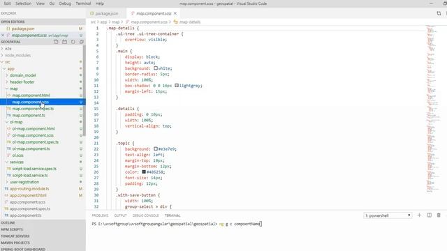Kill terminal with trash icon

439,215
